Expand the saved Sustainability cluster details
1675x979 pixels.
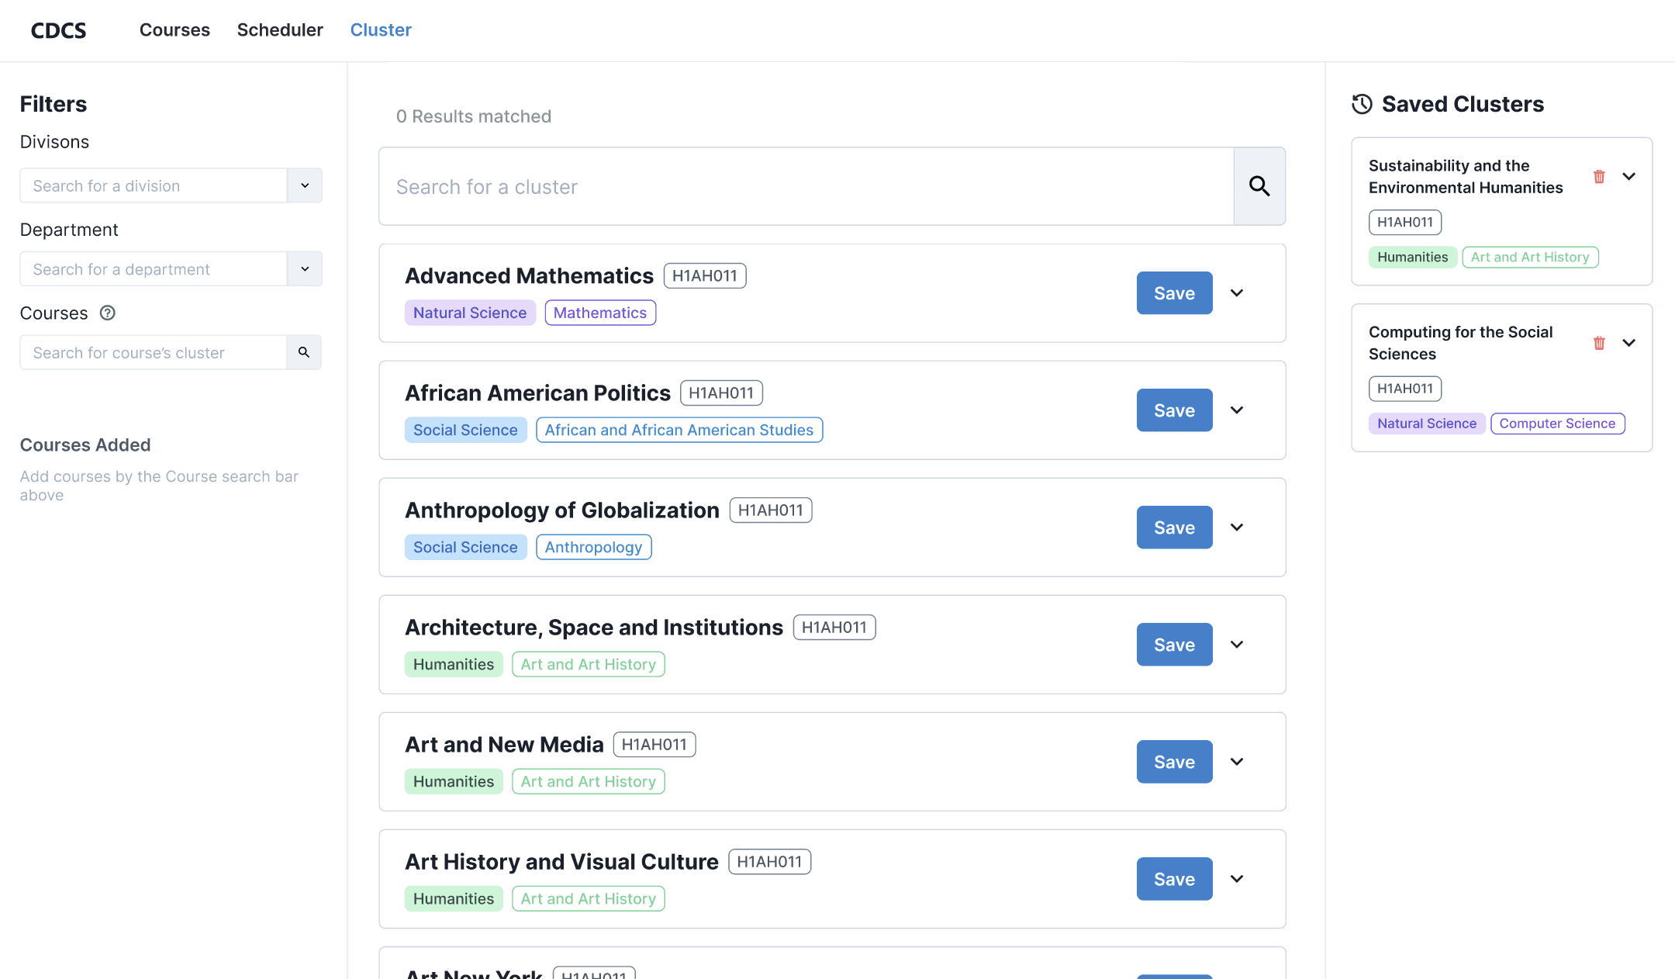click(x=1628, y=177)
